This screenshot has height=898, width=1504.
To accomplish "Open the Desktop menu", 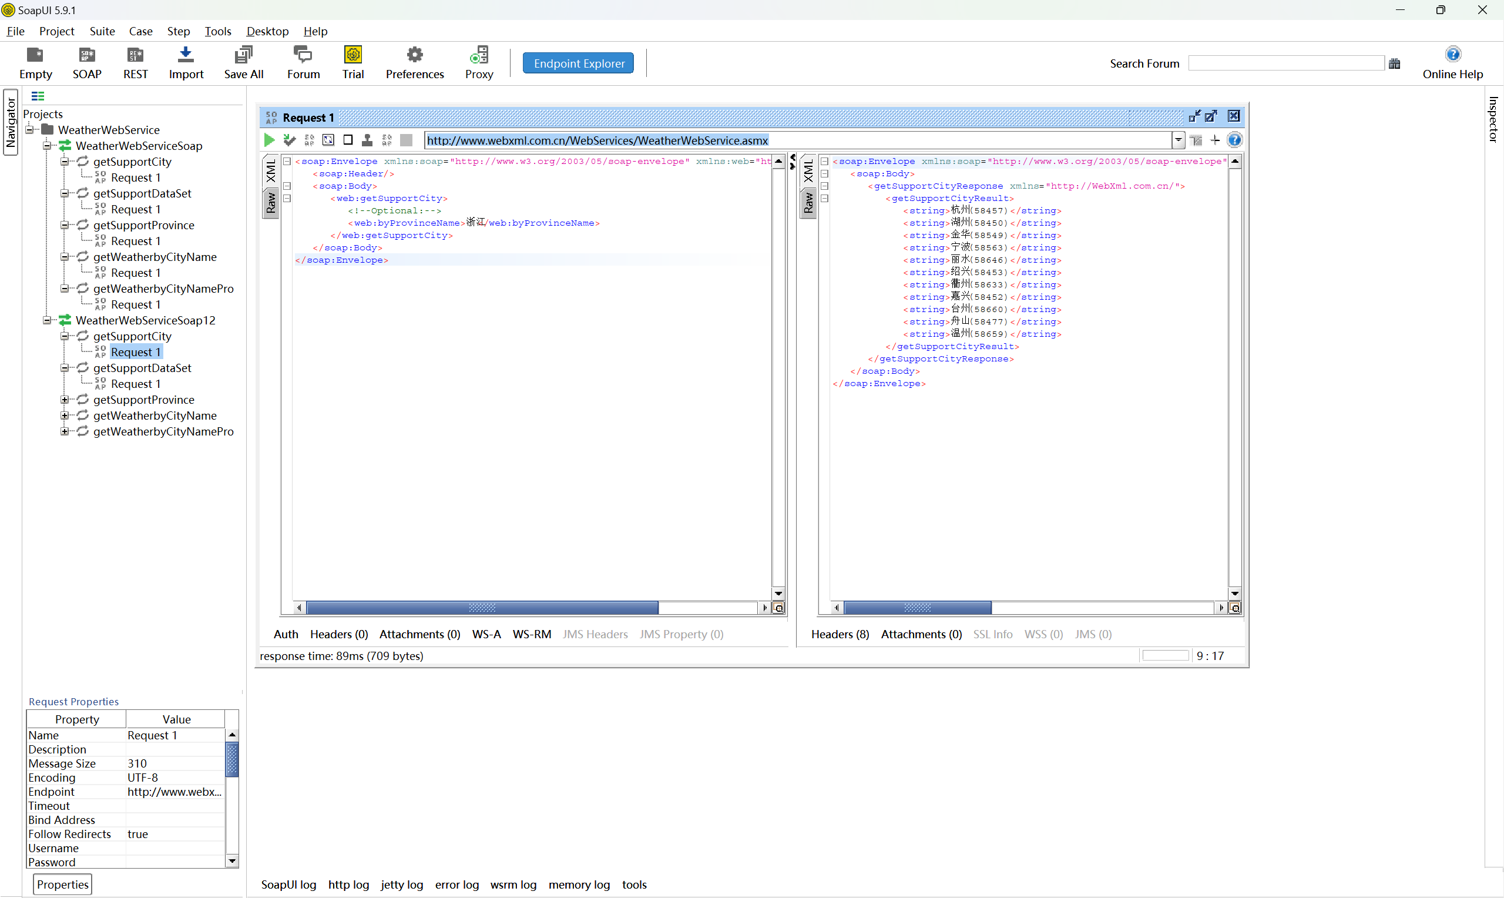I will click(x=267, y=31).
